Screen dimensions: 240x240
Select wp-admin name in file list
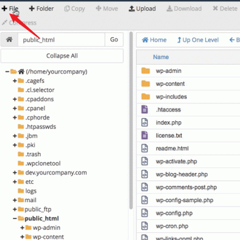pyautogui.click(x=169, y=71)
